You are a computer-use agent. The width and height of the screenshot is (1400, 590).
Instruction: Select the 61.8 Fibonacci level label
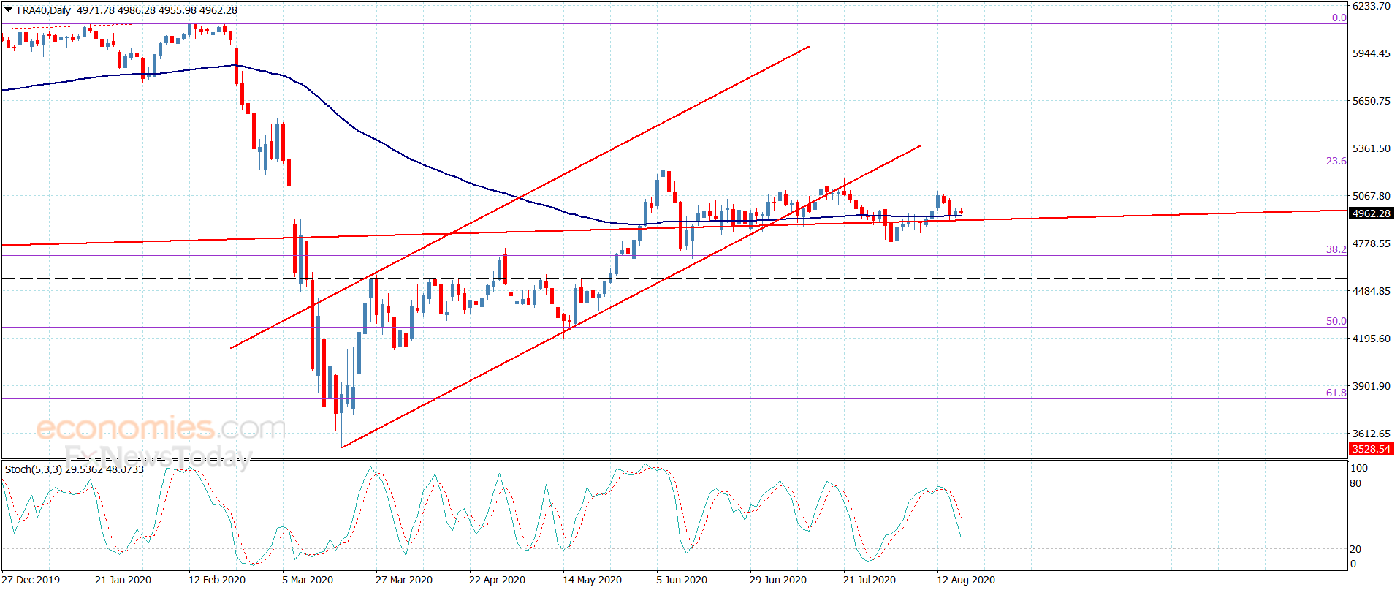click(x=1336, y=393)
